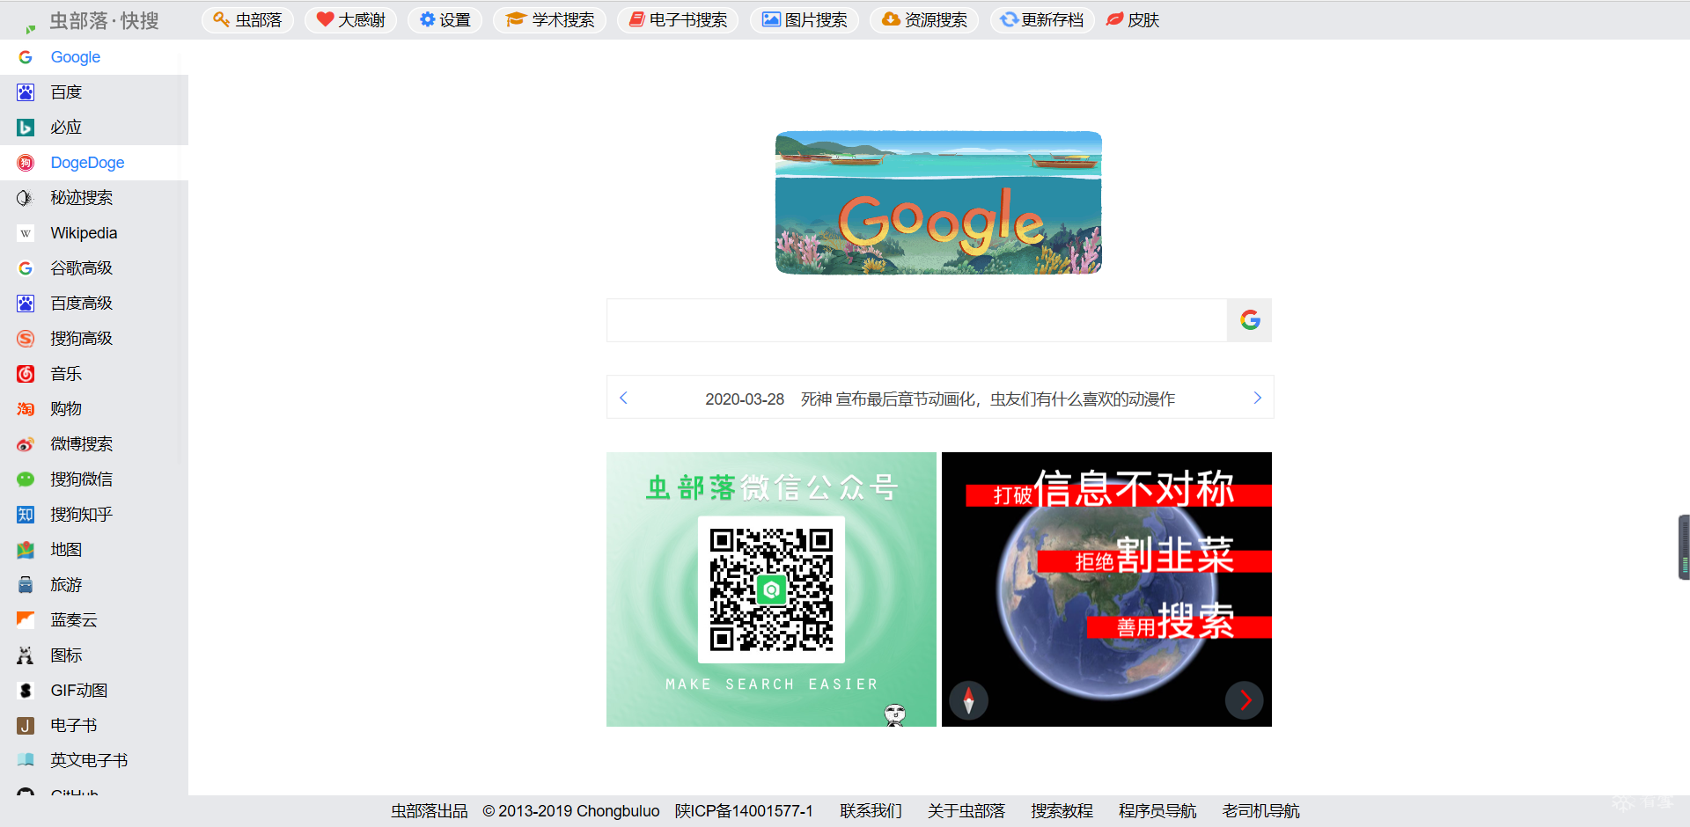Switch to 必应 (Bing) search
The width and height of the screenshot is (1690, 827).
pyautogui.click(x=94, y=128)
